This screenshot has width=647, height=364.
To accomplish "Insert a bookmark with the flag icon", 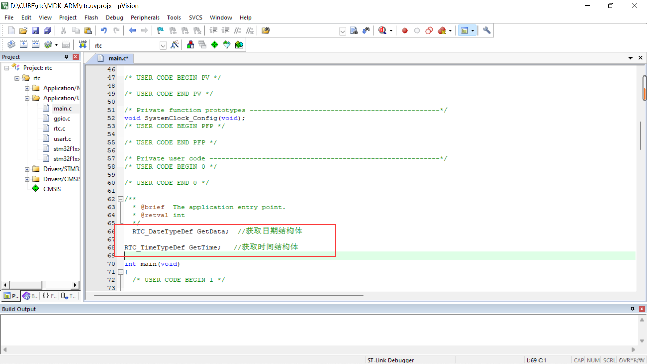I will [x=160, y=31].
